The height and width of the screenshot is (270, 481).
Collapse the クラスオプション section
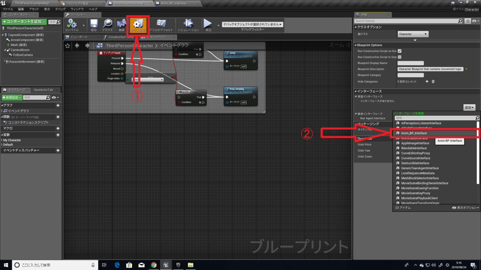pos(356,27)
